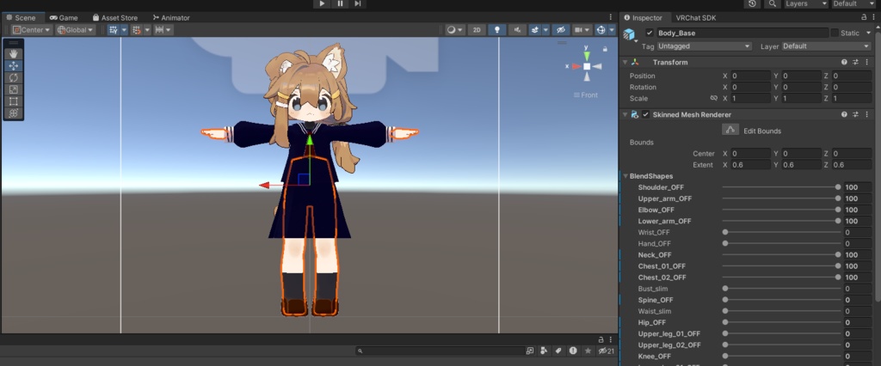Open the Tag Untagged dropdown

[x=704, y=46]
